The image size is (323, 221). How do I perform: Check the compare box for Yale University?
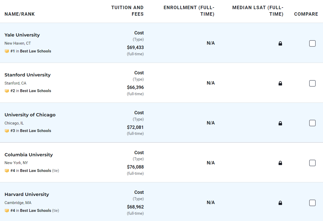coord(312,44)
